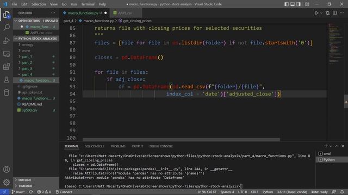The width and height of the screenshot is (348, 195).
Task: Change Spaces: 4 indentation setting
Action: (x=227, y=192)
